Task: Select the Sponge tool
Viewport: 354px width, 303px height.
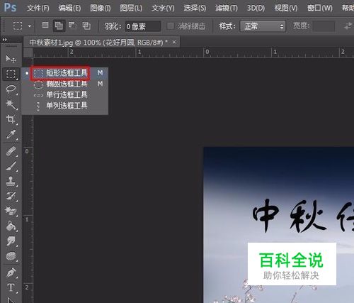Action: coord(11,256)
